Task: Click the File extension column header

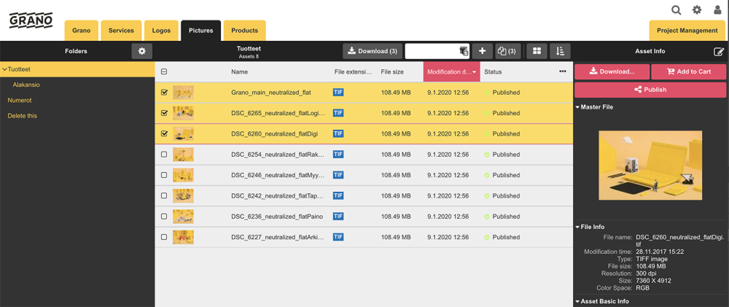Action: (x=354, y=72)
